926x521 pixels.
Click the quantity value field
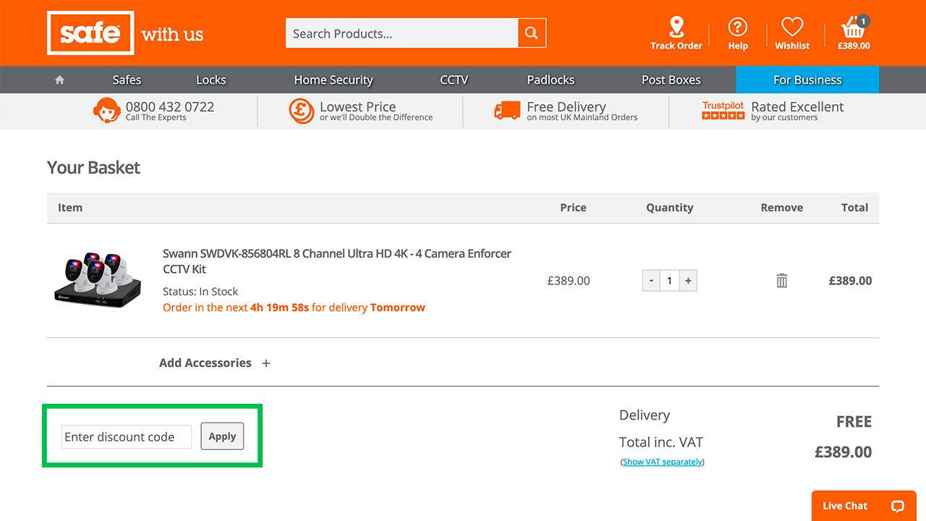click(670, 281)
